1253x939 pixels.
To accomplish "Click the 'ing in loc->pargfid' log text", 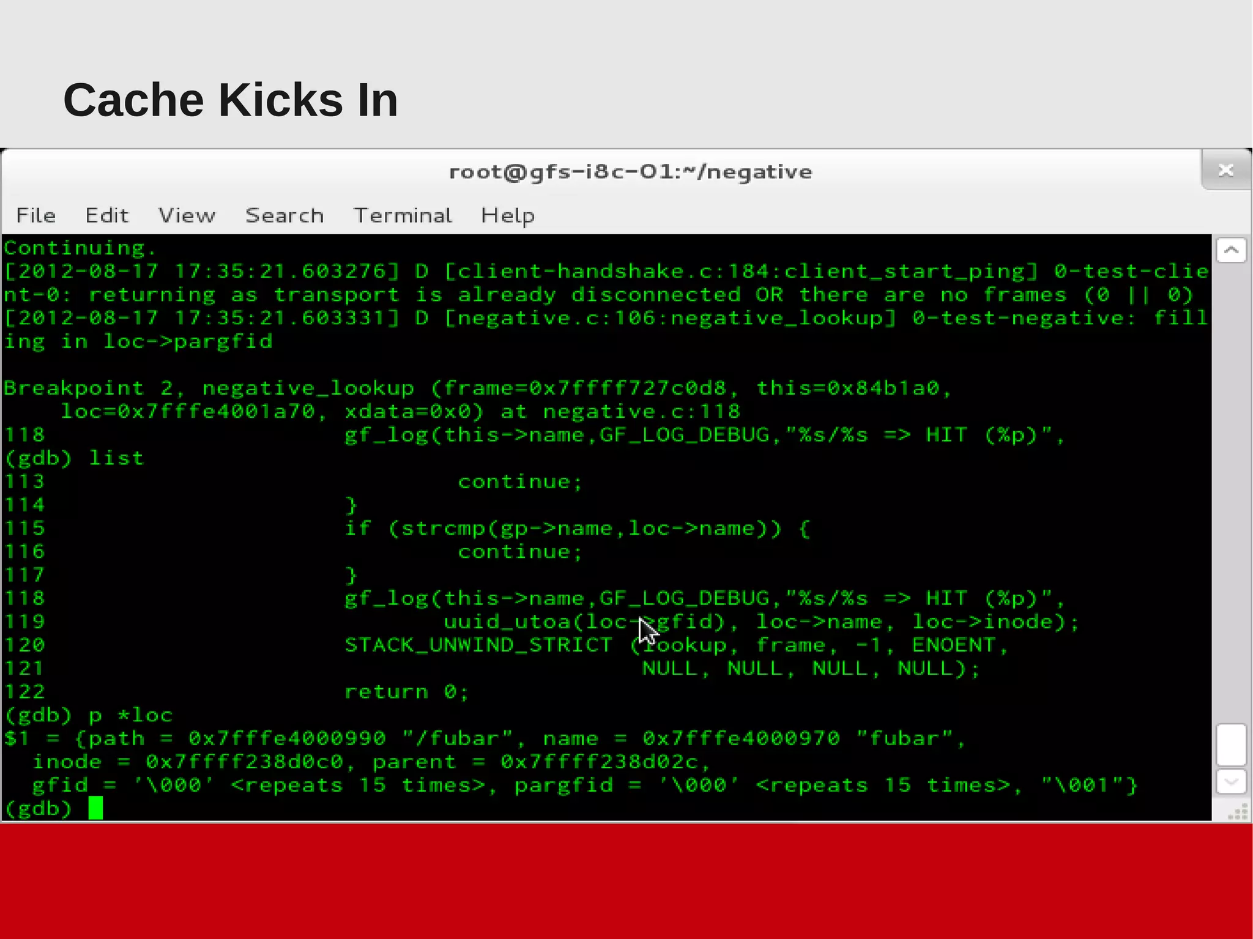I will 138,341.
